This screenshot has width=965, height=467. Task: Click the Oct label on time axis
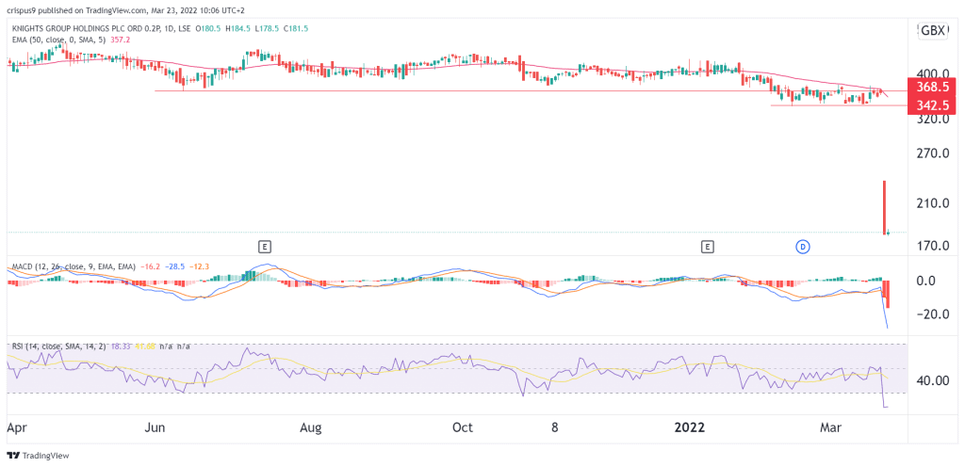click(463, 428)
